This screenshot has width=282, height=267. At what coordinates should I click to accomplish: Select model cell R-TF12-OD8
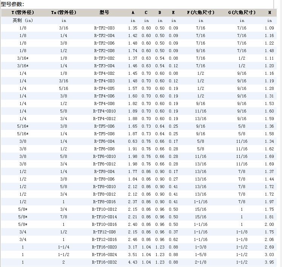(x=104, y=232)
